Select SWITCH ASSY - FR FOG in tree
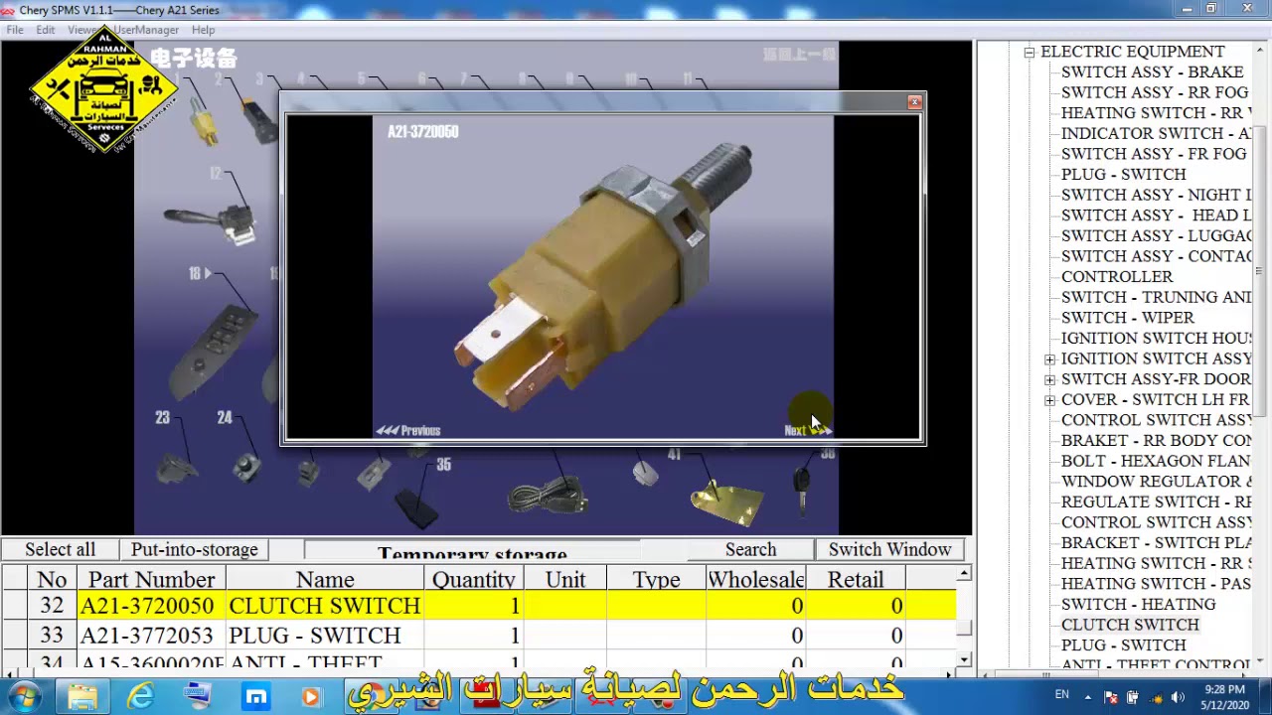Screen dimensions: 1272x715 (1154, 154)
